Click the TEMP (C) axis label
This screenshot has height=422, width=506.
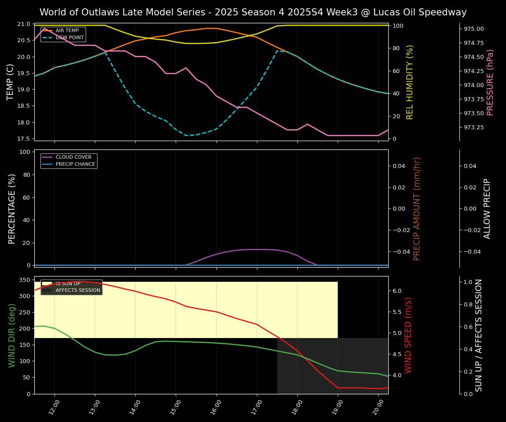click(x=11, y=82)
